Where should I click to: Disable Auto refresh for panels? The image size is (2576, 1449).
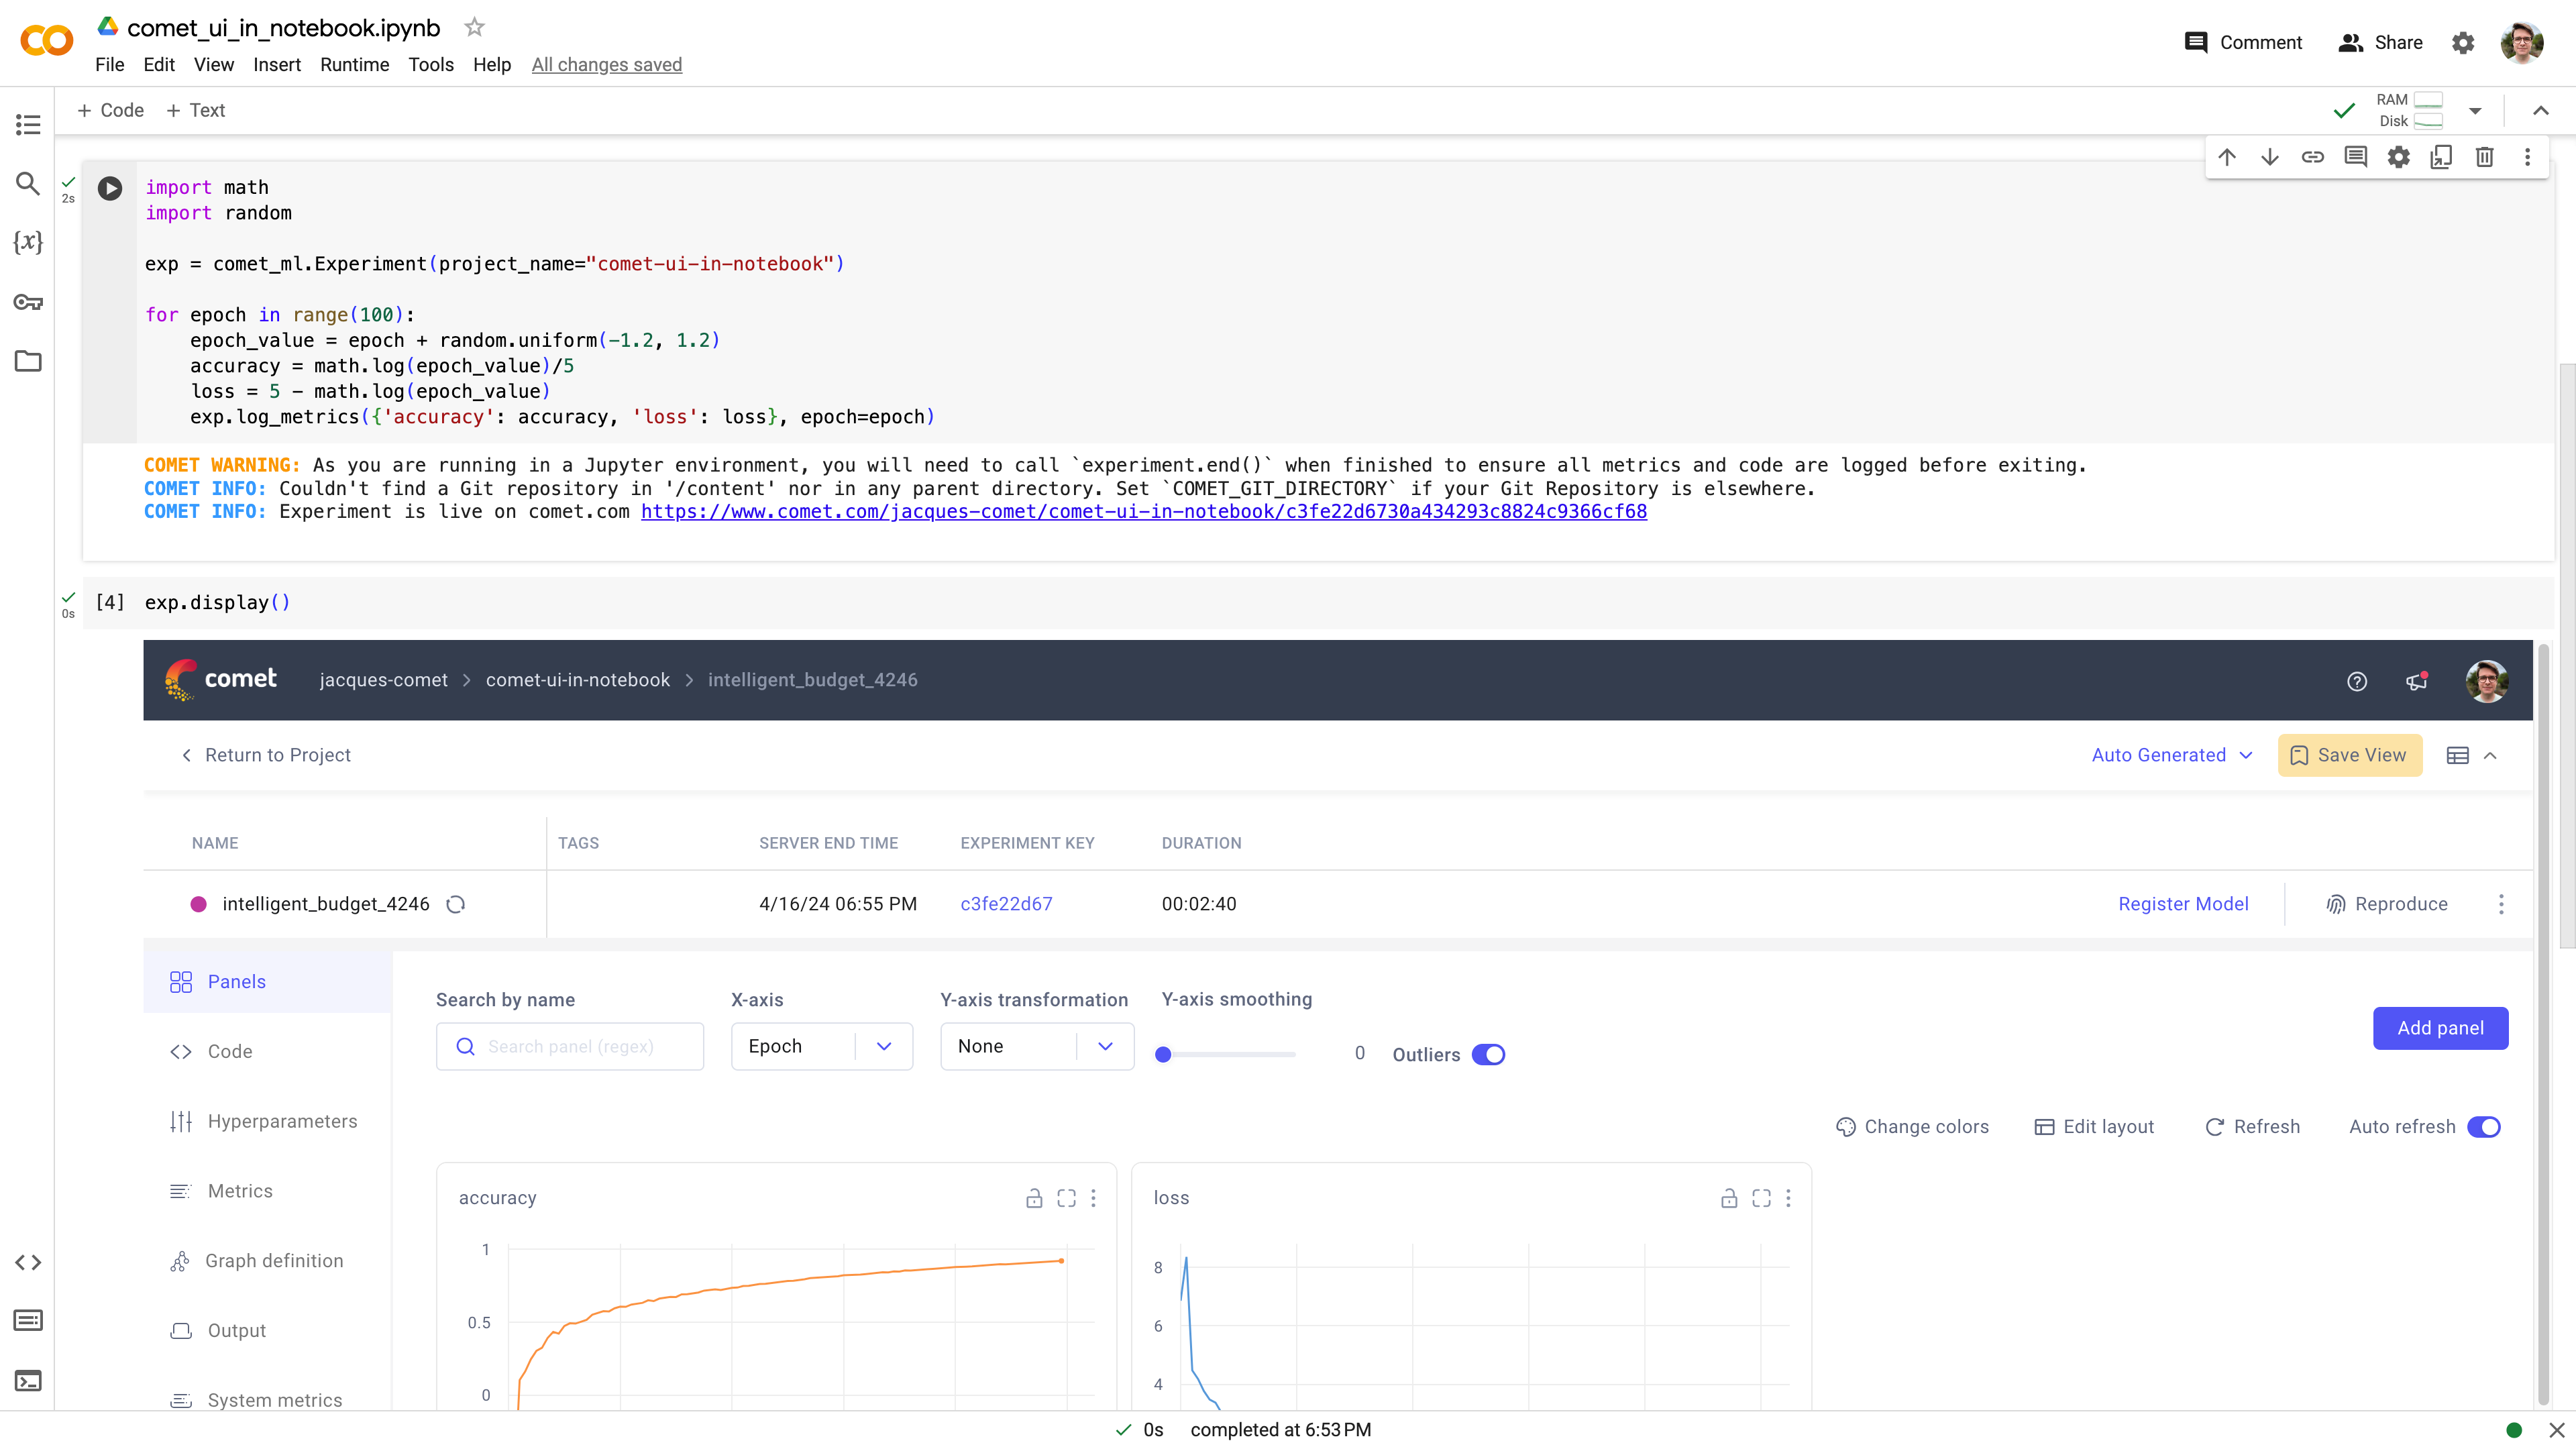pyautogui.click(x=2485, y=1127)
